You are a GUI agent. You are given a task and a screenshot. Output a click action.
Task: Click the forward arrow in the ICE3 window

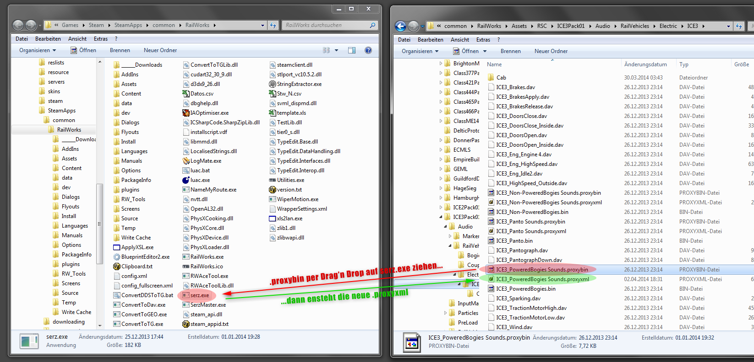click(413, 26)
